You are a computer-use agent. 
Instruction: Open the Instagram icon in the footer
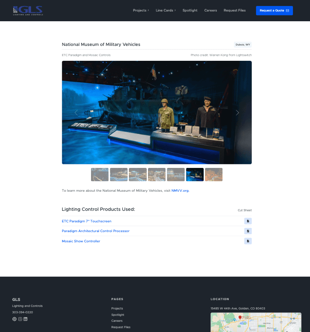[x=20, y=319]
